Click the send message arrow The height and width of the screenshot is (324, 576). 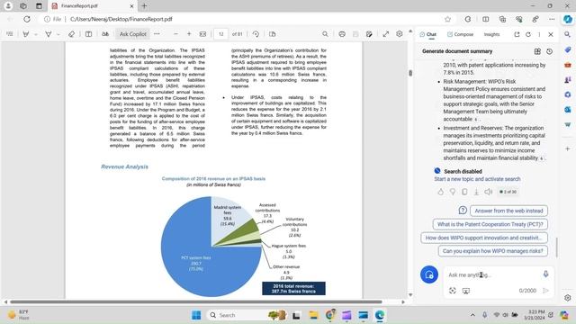point(546,291)
